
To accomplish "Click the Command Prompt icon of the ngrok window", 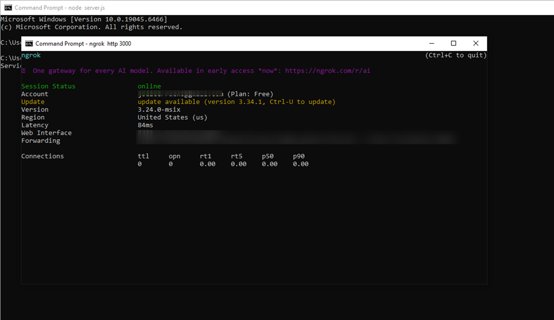I will [29, 44].
